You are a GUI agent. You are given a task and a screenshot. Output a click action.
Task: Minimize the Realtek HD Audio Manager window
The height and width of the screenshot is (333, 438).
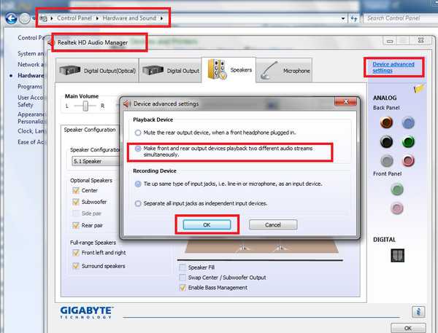pyautogui.click(x=390, y=42)
